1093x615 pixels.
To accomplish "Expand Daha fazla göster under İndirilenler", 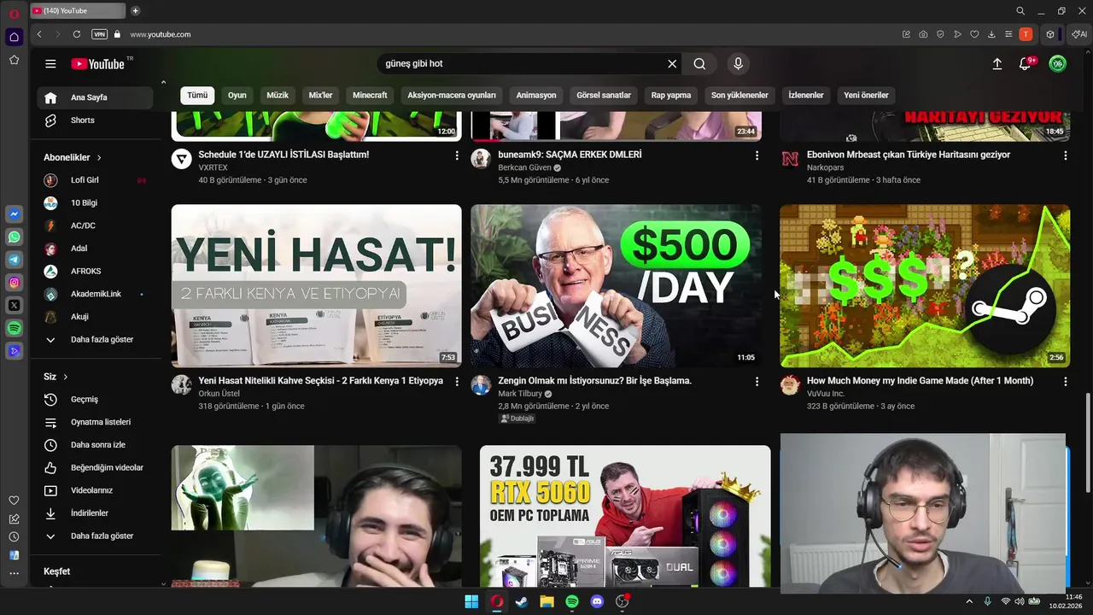I will click(x=95, y=536).
